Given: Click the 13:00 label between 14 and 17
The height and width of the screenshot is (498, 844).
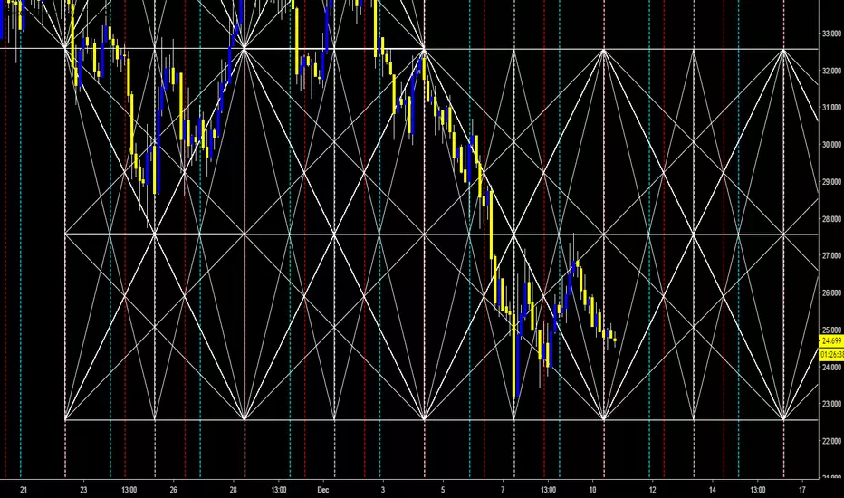Looking at the screenshot, I should 757,489.
